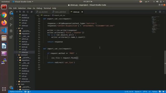Click the errors and warnings status indicator
The width and height of the screenshot is (166, 93).
tap(27, 92)
